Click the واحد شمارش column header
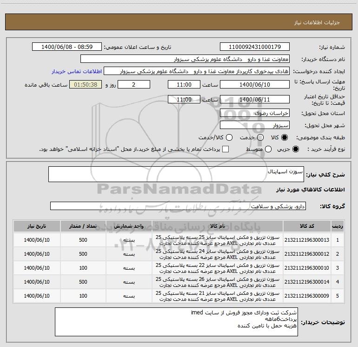358x347 pixels. 129,226
